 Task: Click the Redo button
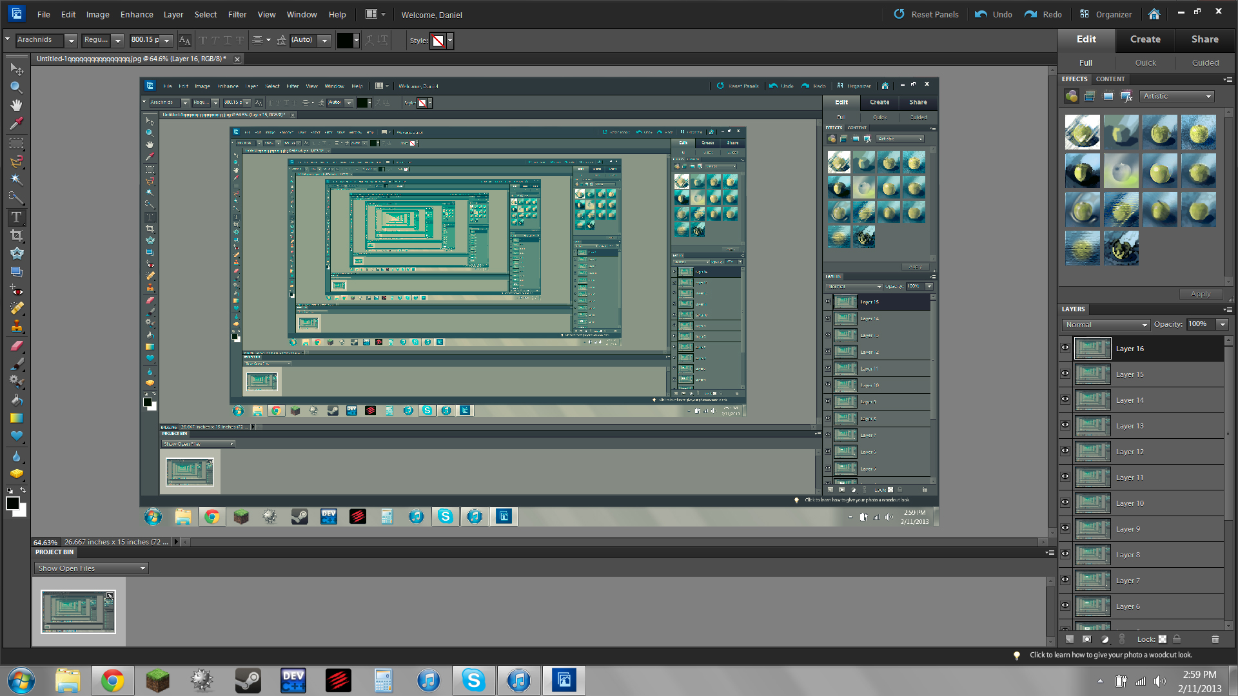coord(1043,14)
